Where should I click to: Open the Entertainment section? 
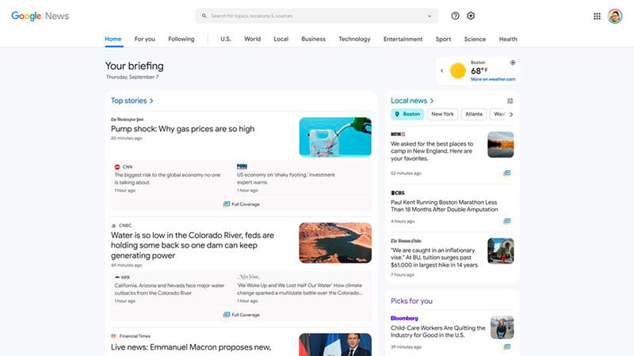(403, 39)
